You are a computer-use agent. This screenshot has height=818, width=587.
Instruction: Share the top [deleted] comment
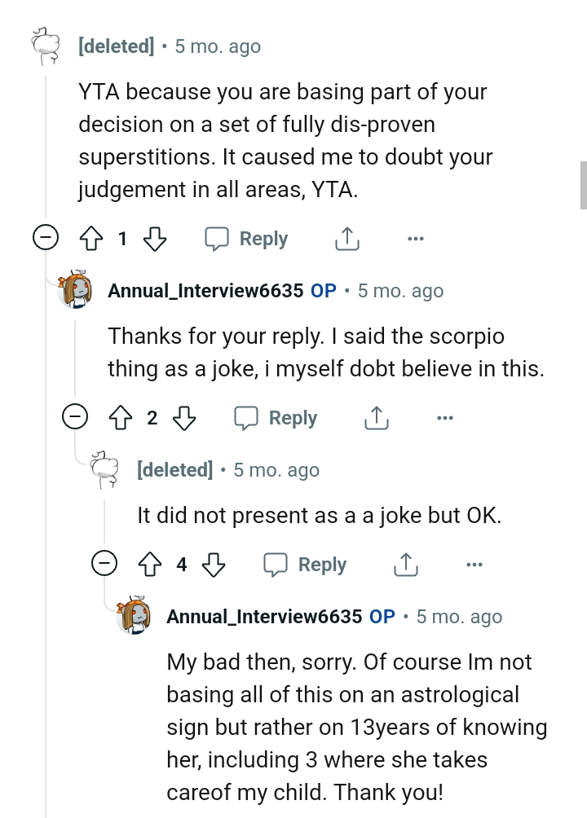tap(346, 239)
